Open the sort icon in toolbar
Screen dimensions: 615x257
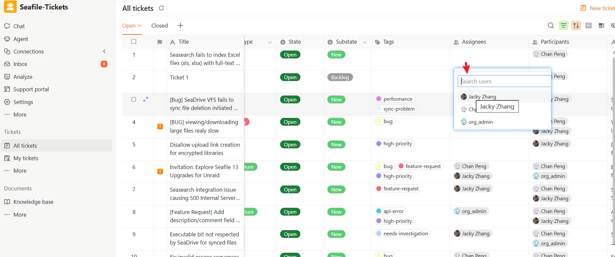(576, 26)
